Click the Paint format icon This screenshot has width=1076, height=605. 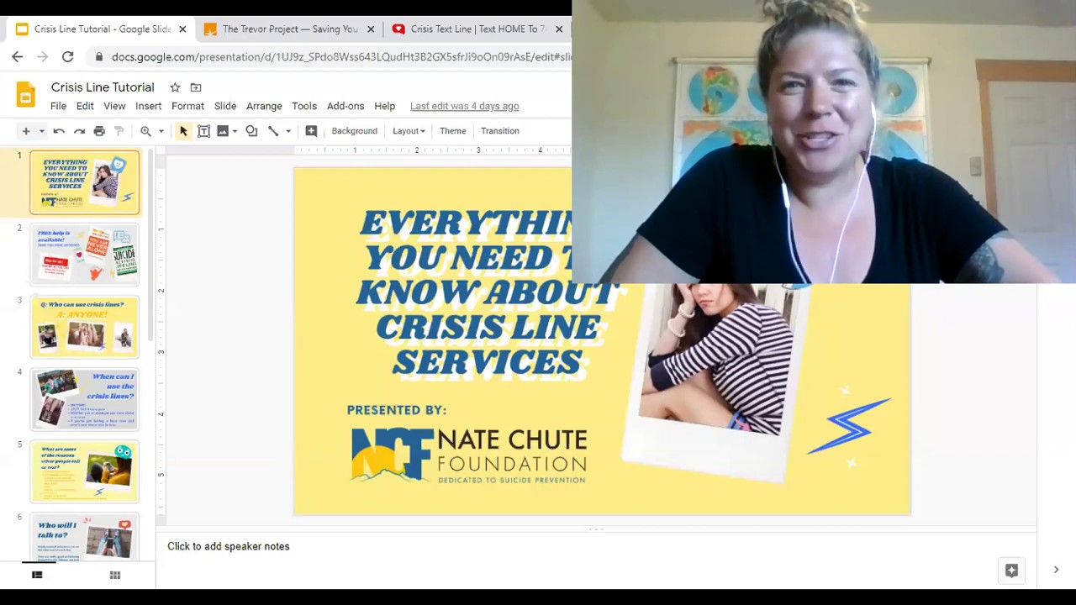[119, 131]
